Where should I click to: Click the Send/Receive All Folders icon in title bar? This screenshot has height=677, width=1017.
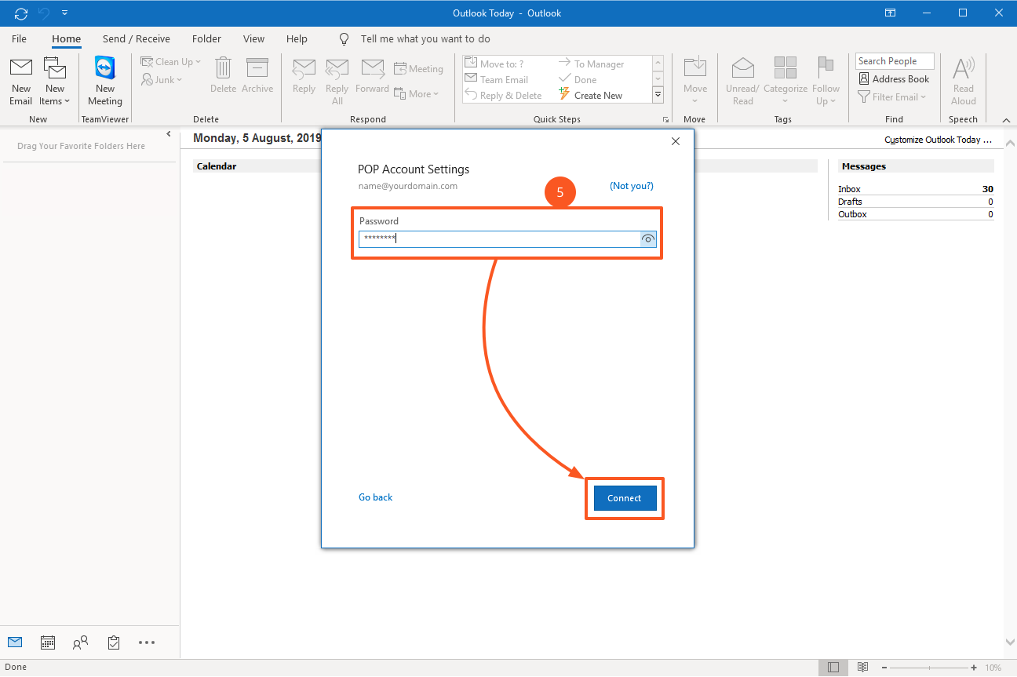21,13
